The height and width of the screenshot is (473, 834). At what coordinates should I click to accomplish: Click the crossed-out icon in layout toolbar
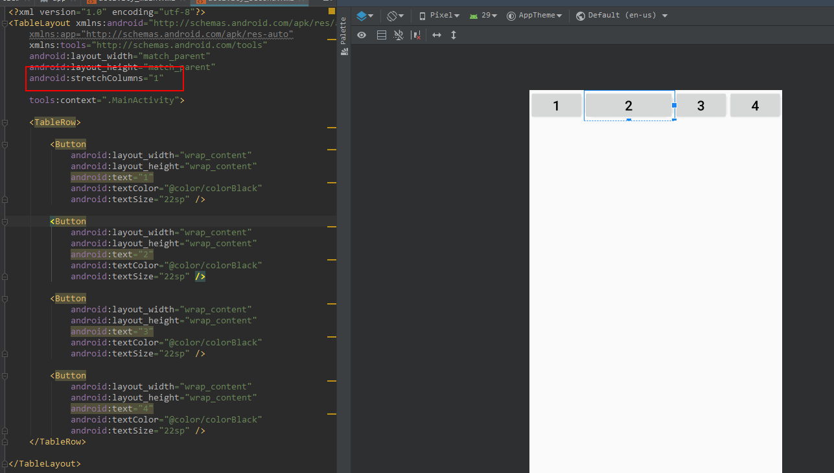399,35
